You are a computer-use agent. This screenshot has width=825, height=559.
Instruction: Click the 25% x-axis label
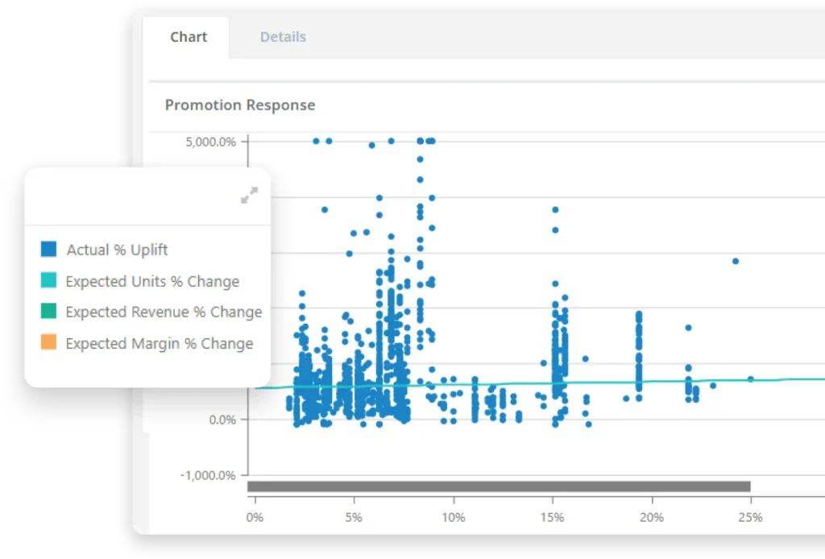751,517
